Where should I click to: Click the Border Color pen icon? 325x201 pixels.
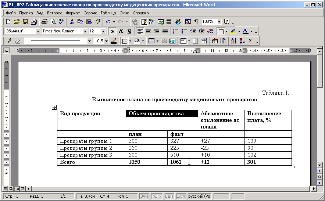113,41
